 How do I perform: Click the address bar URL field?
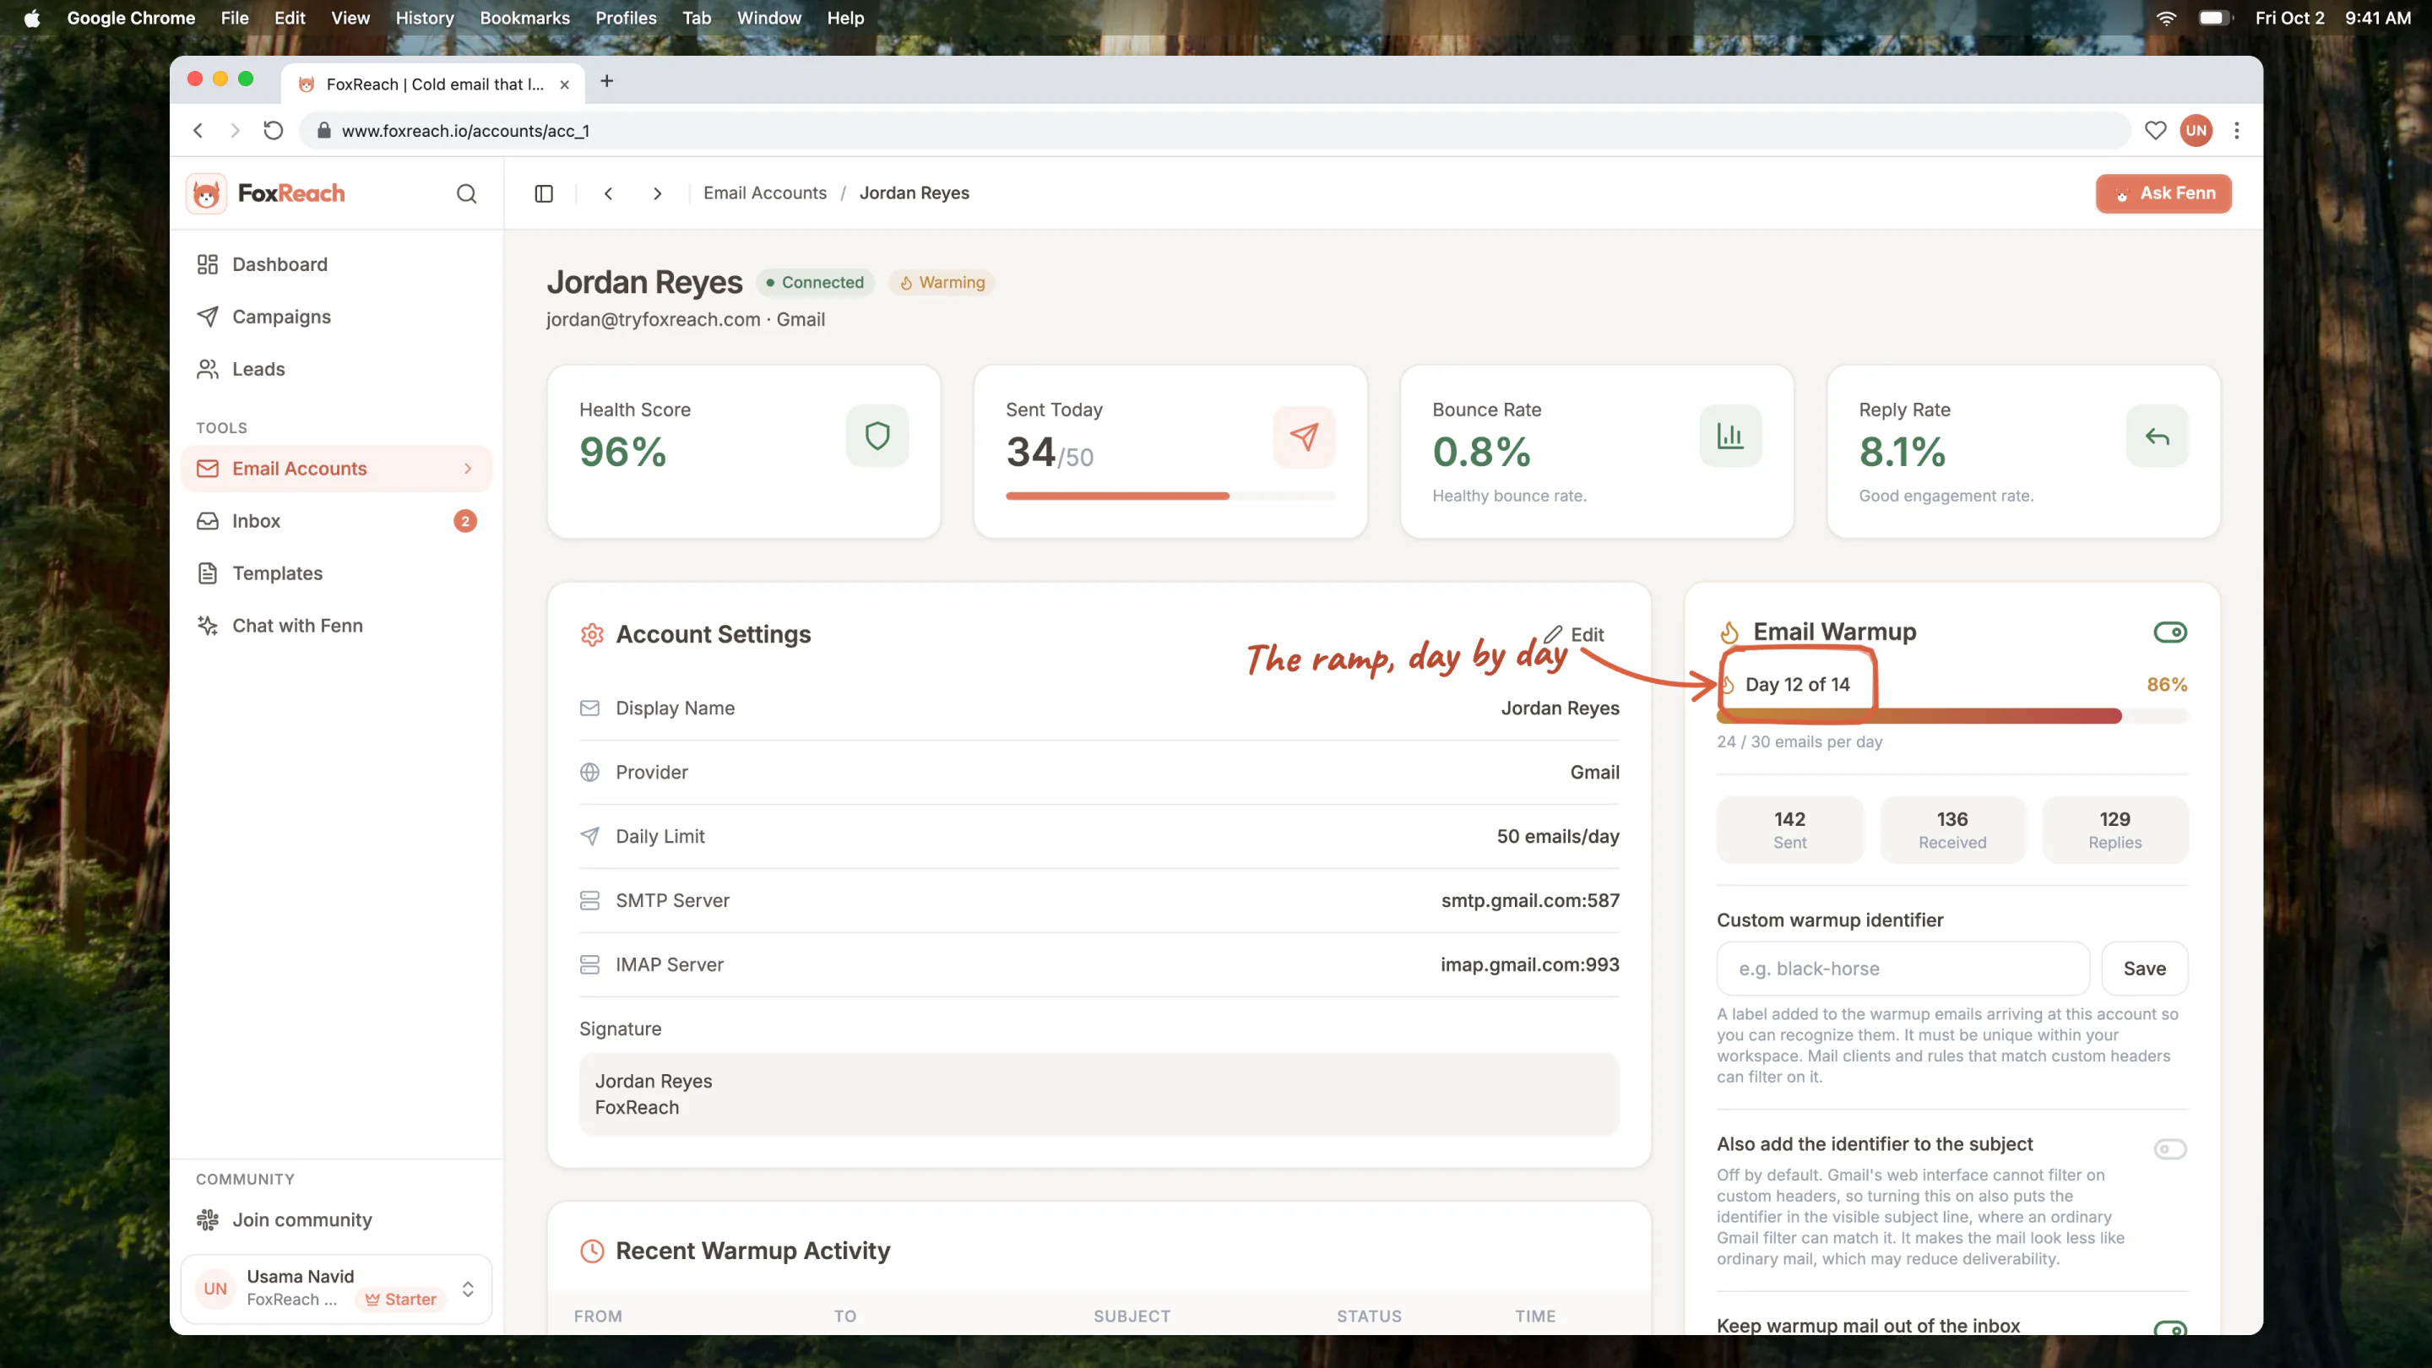tap(1214, 130)
